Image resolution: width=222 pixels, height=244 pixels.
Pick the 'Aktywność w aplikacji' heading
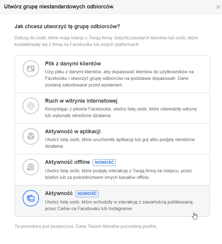click(x=72, y=131)
